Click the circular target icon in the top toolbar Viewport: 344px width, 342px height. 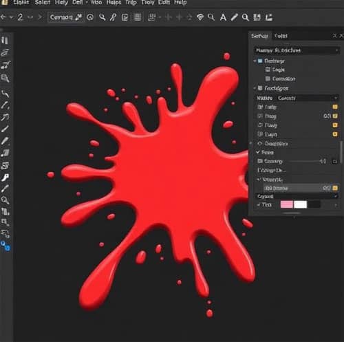(x=90, y=17)
